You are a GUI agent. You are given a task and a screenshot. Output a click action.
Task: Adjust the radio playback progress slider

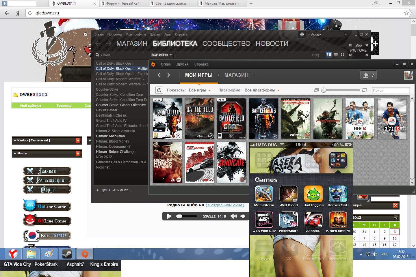187,216
